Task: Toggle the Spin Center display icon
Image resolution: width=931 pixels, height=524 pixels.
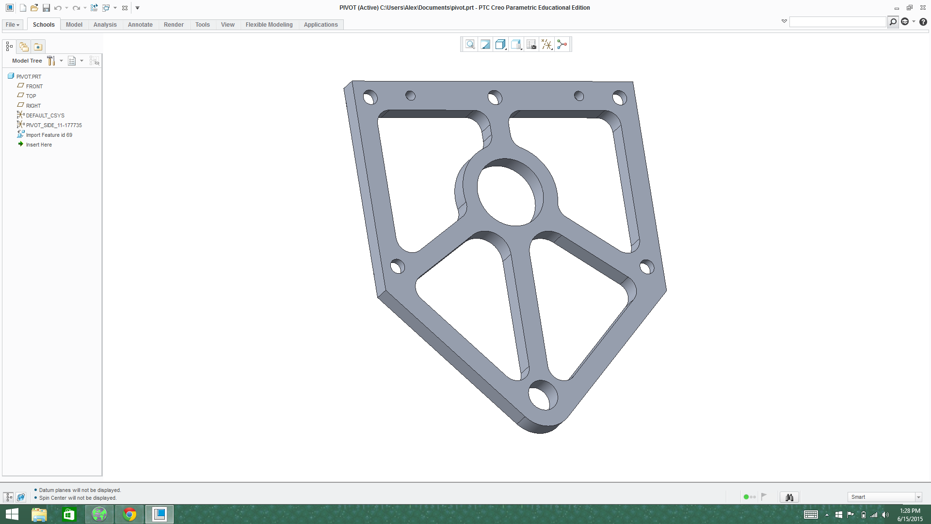Action: (x=562, y=45)
